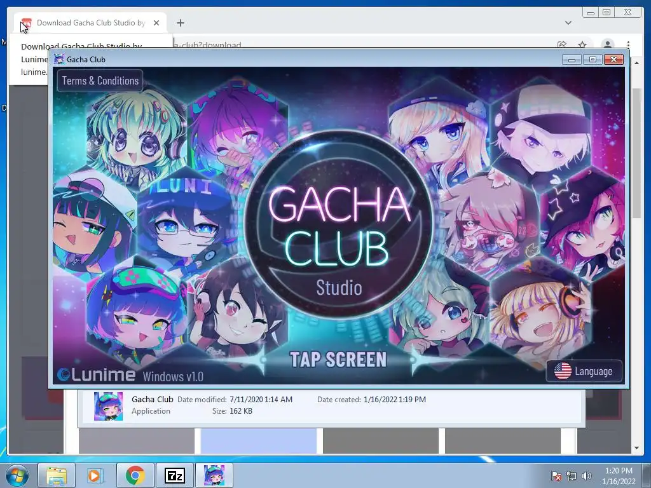Click the Gacha Club Studio logo

(x=338, y=226)
